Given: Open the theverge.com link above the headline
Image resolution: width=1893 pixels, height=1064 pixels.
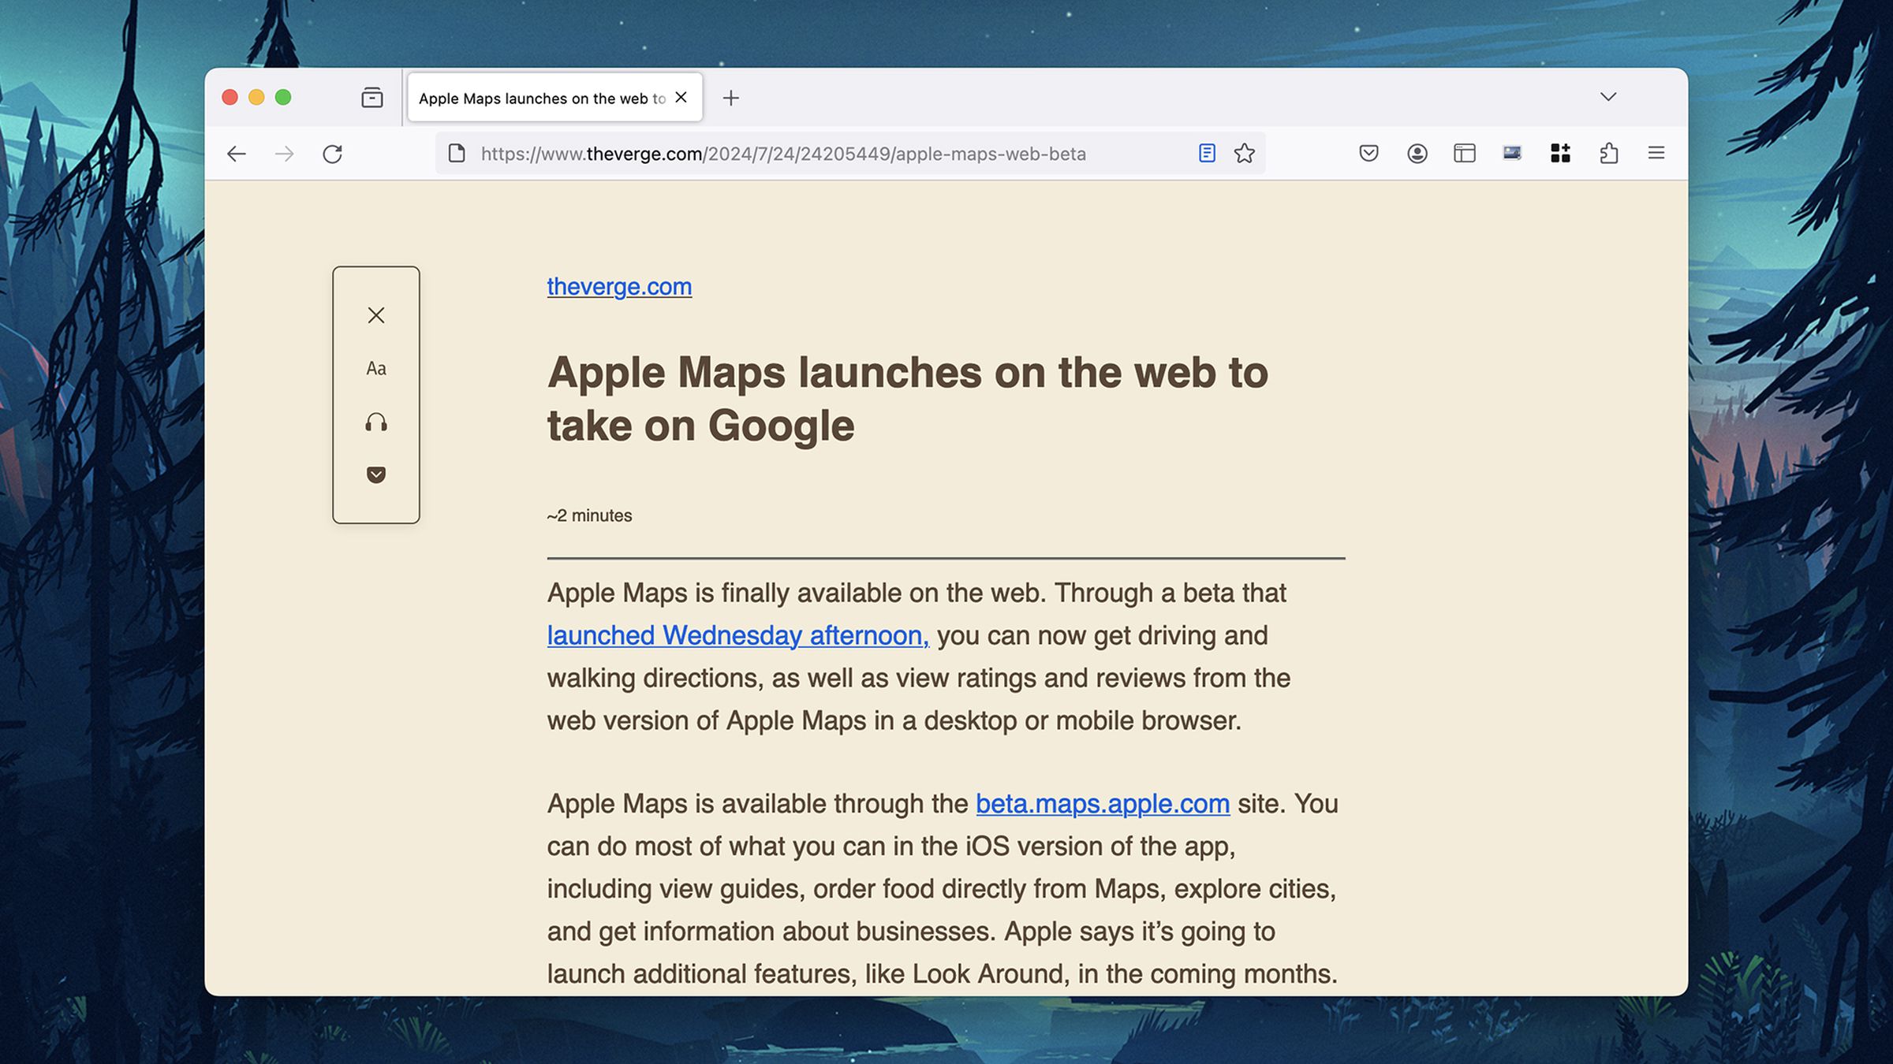Looking at the screenshot, I should [619, 286].
